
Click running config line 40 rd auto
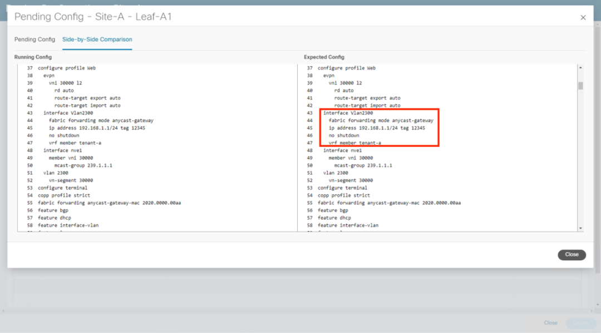[x=63, y=91]
